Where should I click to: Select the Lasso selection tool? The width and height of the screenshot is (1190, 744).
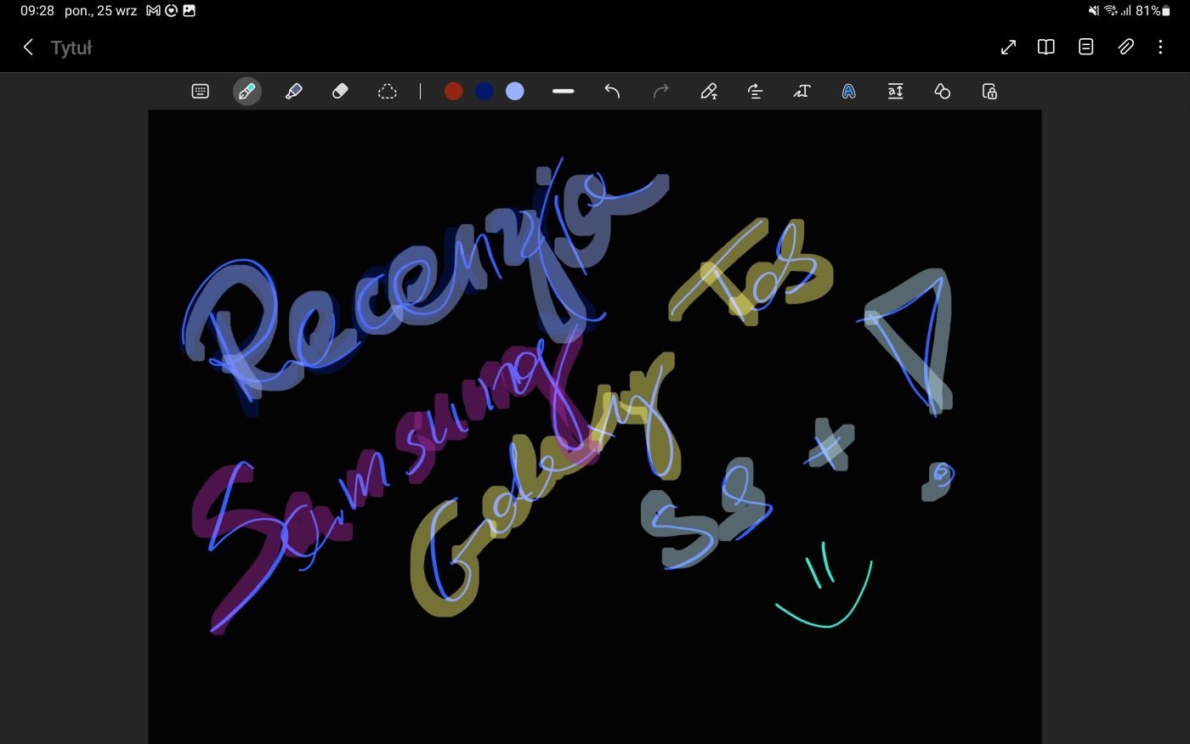387,91
